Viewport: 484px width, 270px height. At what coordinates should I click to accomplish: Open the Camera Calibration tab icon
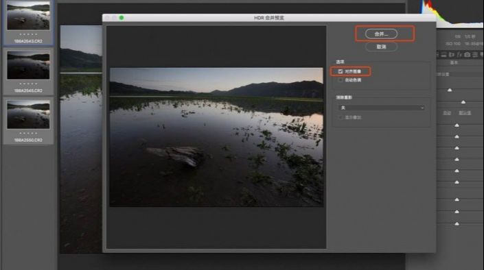(468, 55)
